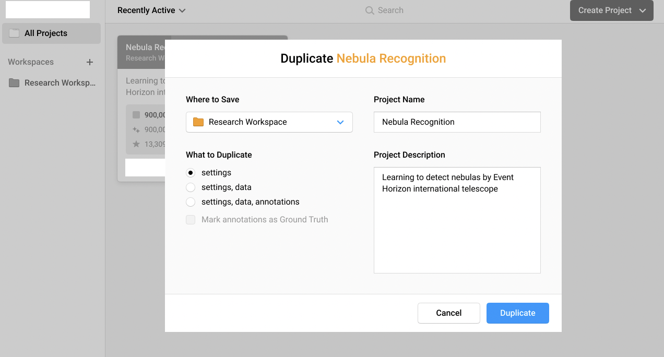Open the Create Project dropdown arrow

(643, 10)
